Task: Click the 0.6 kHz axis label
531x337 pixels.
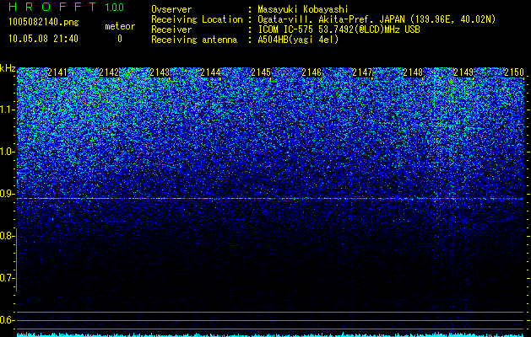Action: [7, 320]
